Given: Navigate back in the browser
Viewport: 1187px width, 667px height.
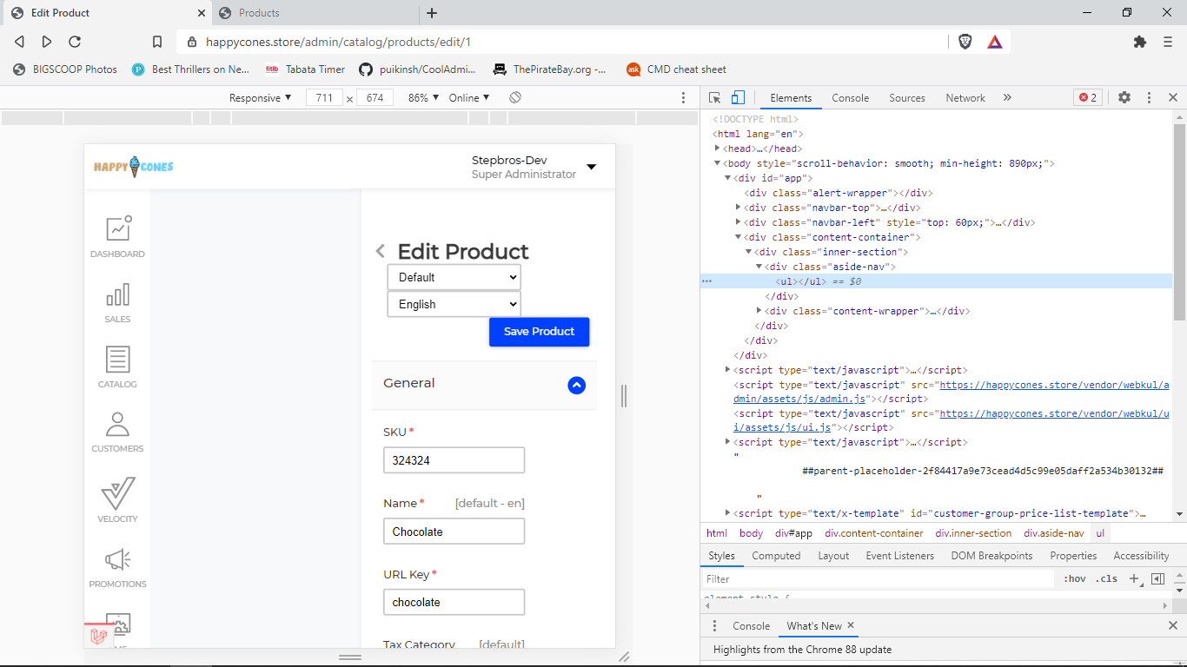Looking at the screenshot, I should tap(19, 42).
